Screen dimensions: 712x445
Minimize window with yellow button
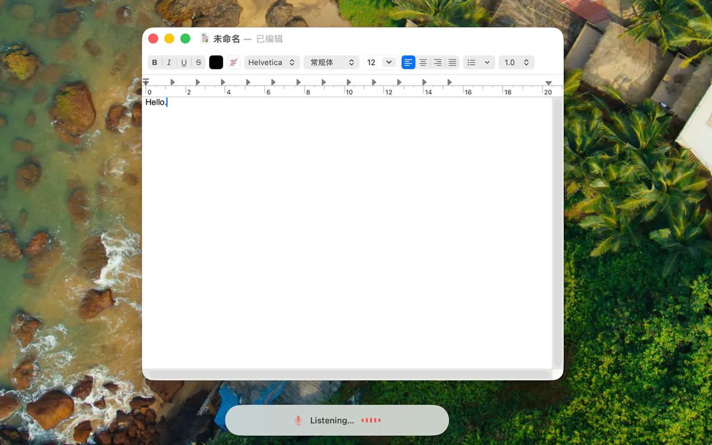[169, 39]
